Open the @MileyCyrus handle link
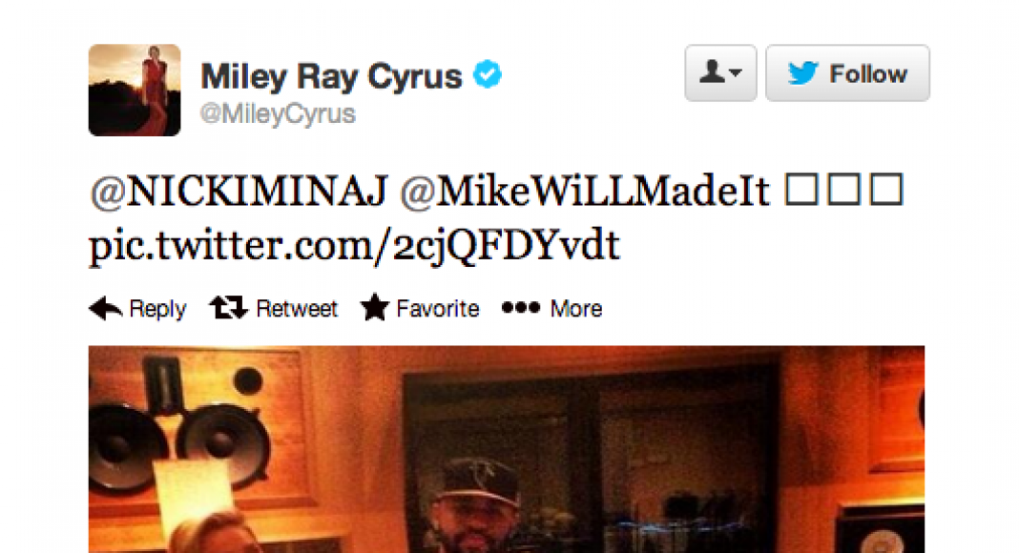Image resolution: width=1019 pixels, height=553 pixels. [278, 113]
